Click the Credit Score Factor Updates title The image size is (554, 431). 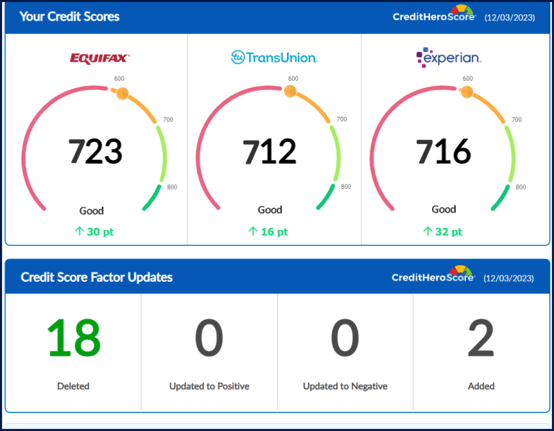pos(97,277)
